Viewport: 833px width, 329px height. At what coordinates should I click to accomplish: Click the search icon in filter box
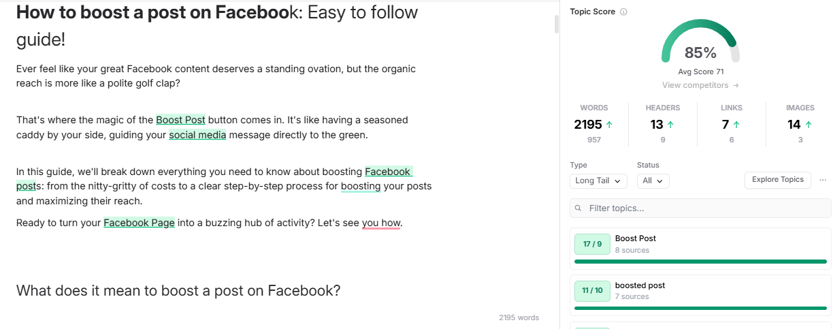coord(578,208)
